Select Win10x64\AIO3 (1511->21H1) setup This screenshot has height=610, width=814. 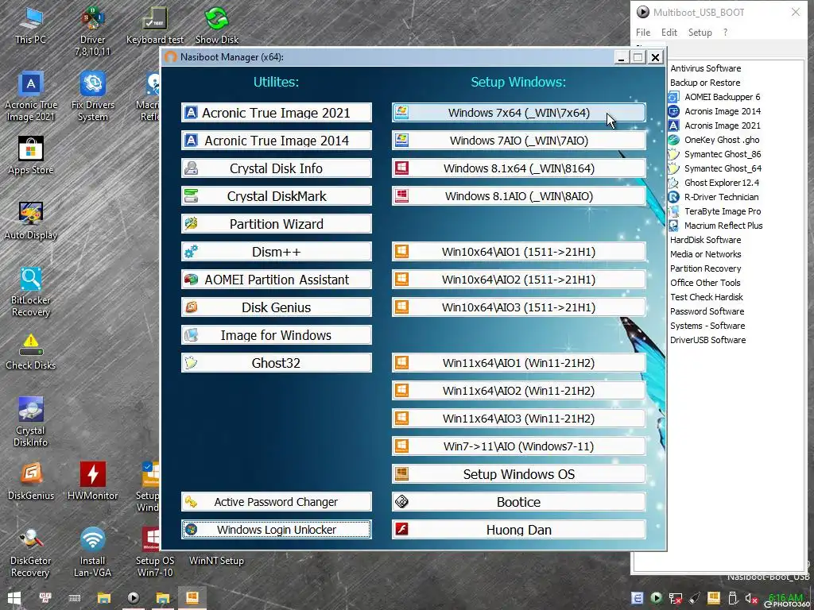[518, 307]
